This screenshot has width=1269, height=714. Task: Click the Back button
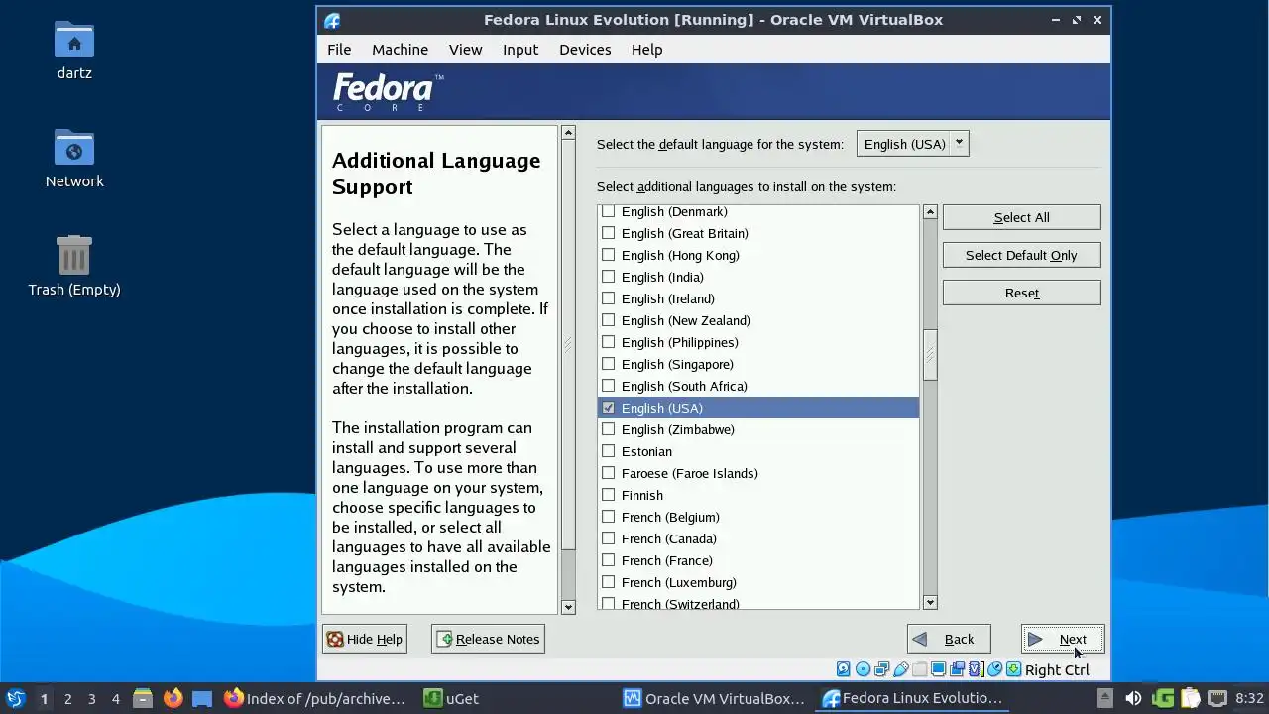[x=949, y=639]
